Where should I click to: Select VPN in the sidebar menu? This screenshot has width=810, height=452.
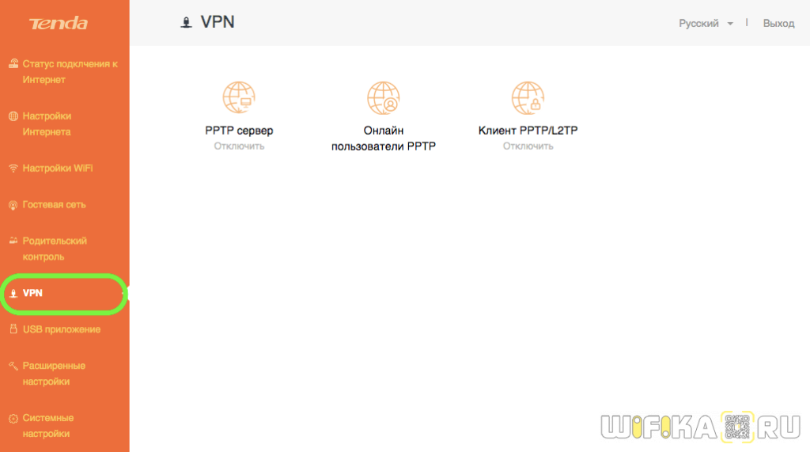(x=33, y=293)
